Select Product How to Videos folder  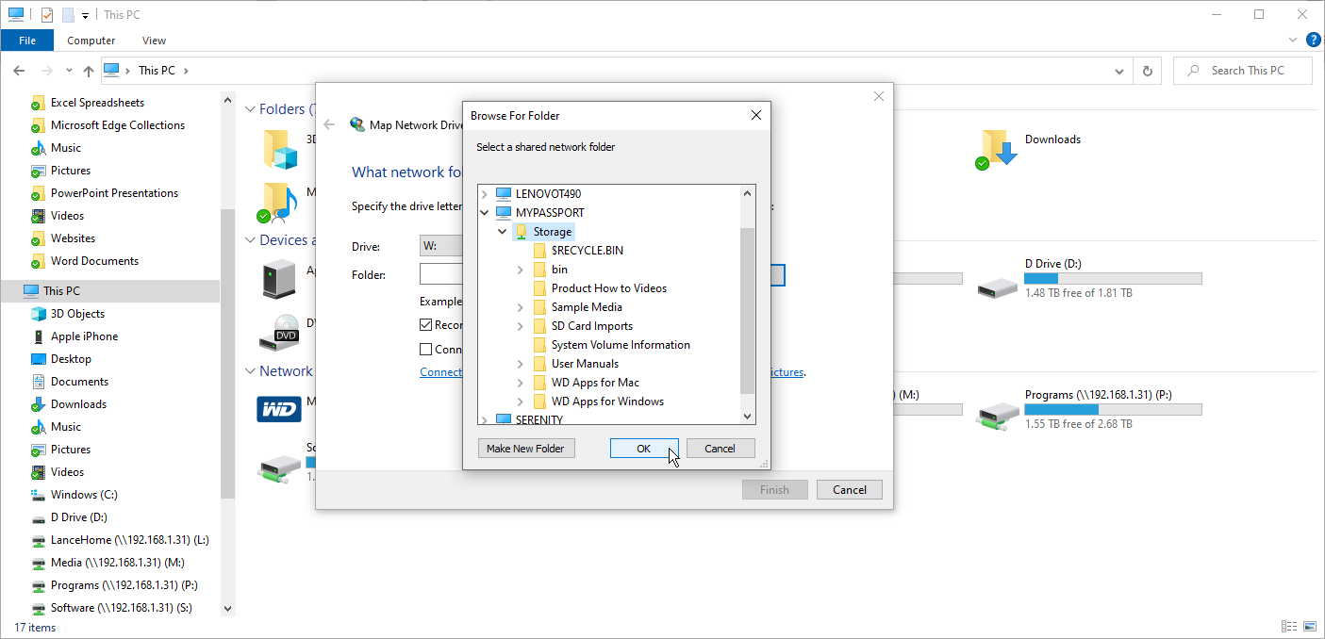(608, 288)
